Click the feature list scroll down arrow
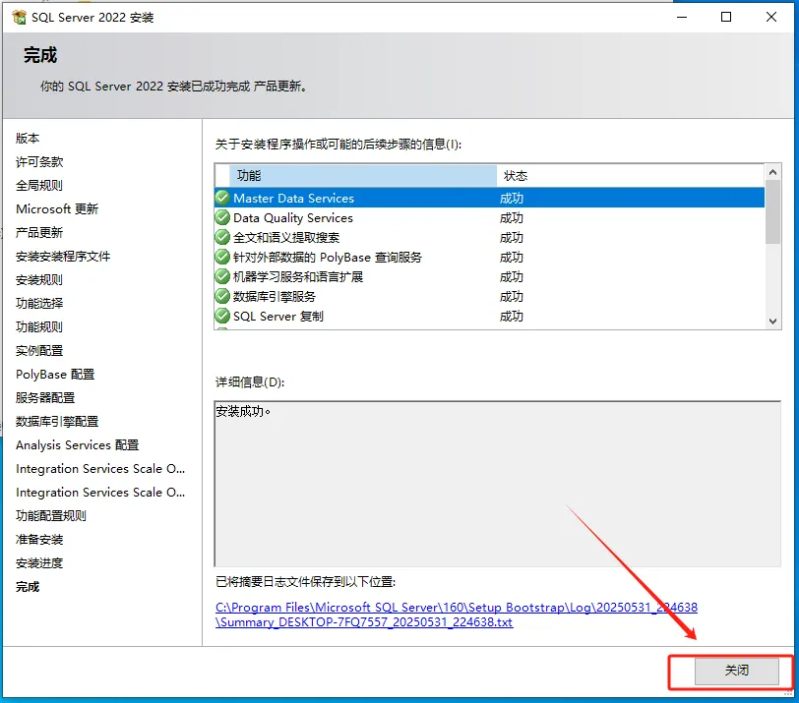 [x=772, y=322]
